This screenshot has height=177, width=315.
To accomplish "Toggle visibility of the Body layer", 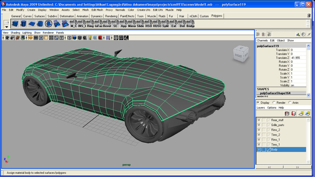I will (259, 149).
